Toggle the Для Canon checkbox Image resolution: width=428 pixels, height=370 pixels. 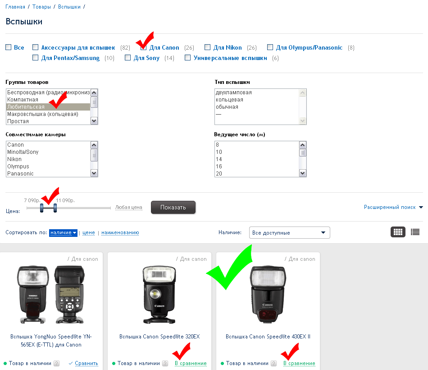click(x=143, y=47)
